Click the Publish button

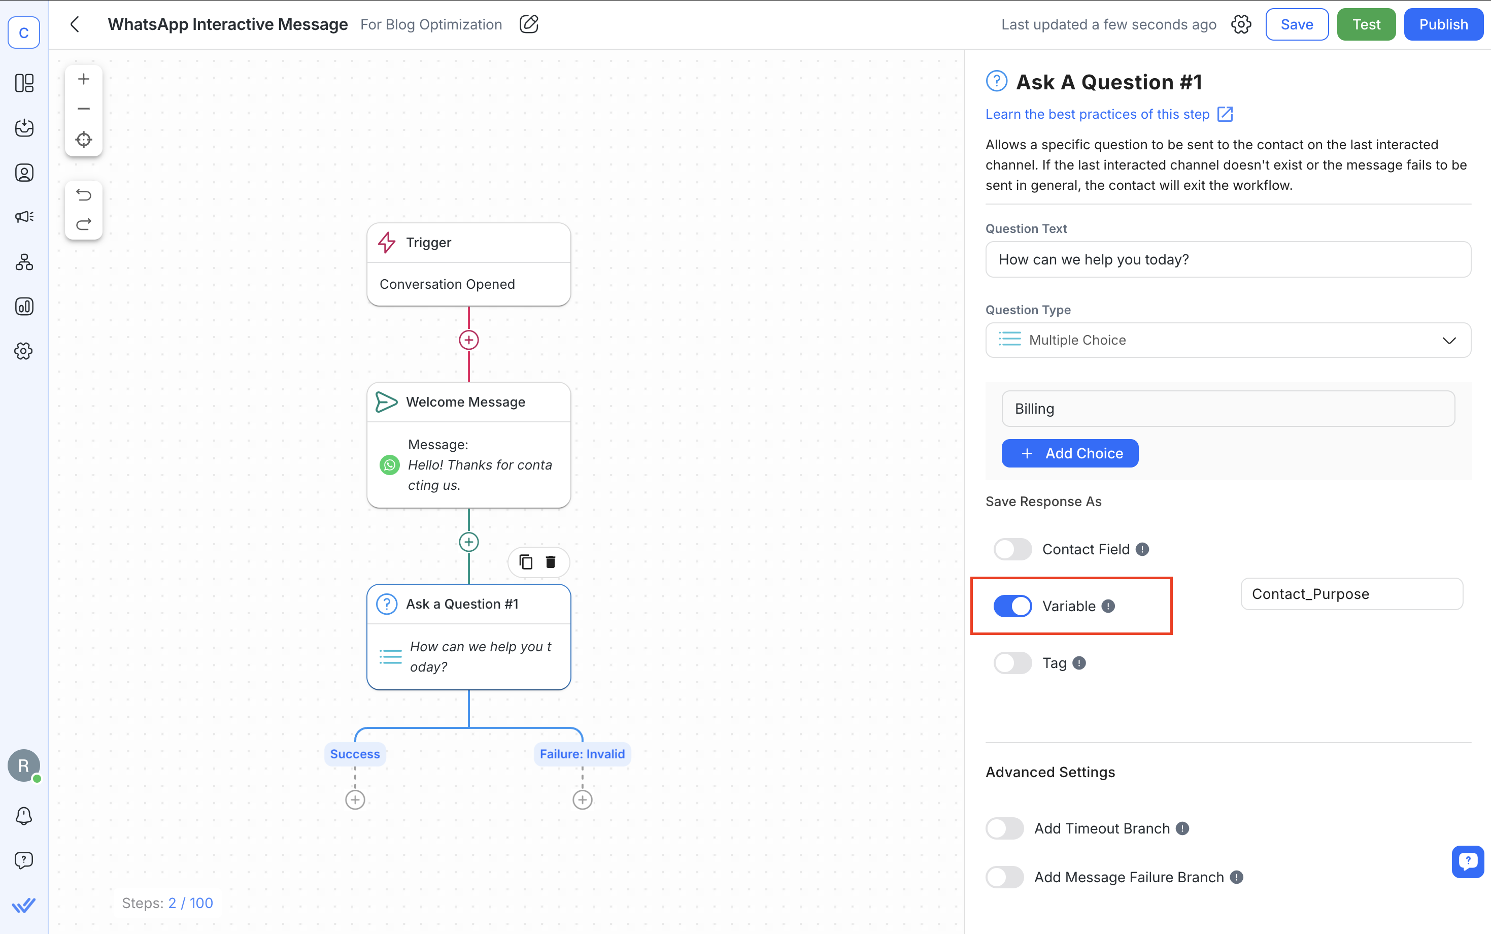(x=1443, y=25)
